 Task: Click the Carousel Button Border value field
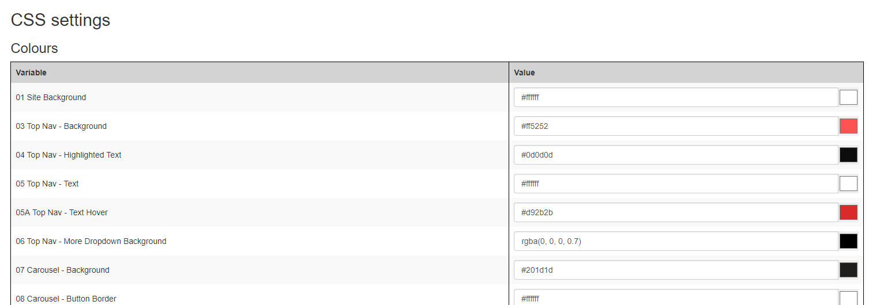point(676,298)
